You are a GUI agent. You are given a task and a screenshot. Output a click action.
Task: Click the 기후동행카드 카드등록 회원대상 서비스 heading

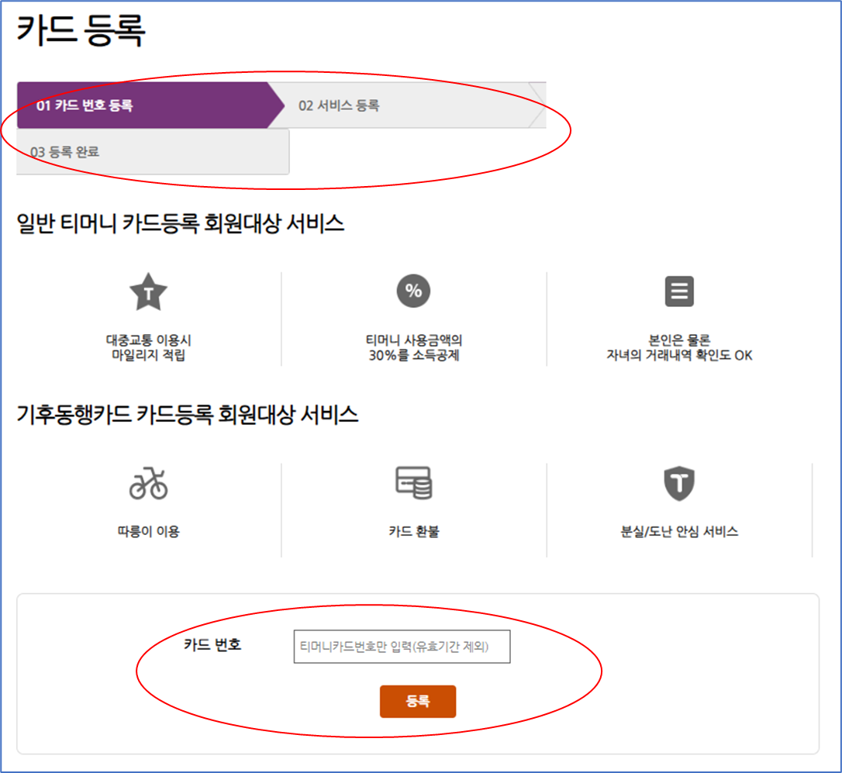188,414
